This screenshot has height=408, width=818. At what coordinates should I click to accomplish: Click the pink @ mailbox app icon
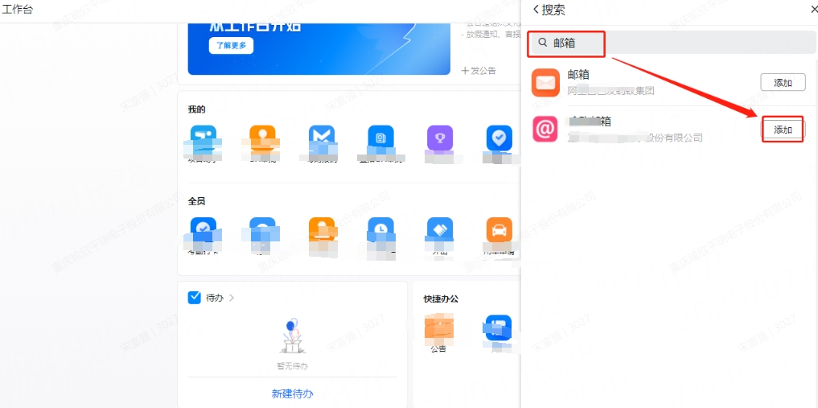pyautogui.click(x=545, y=129)
